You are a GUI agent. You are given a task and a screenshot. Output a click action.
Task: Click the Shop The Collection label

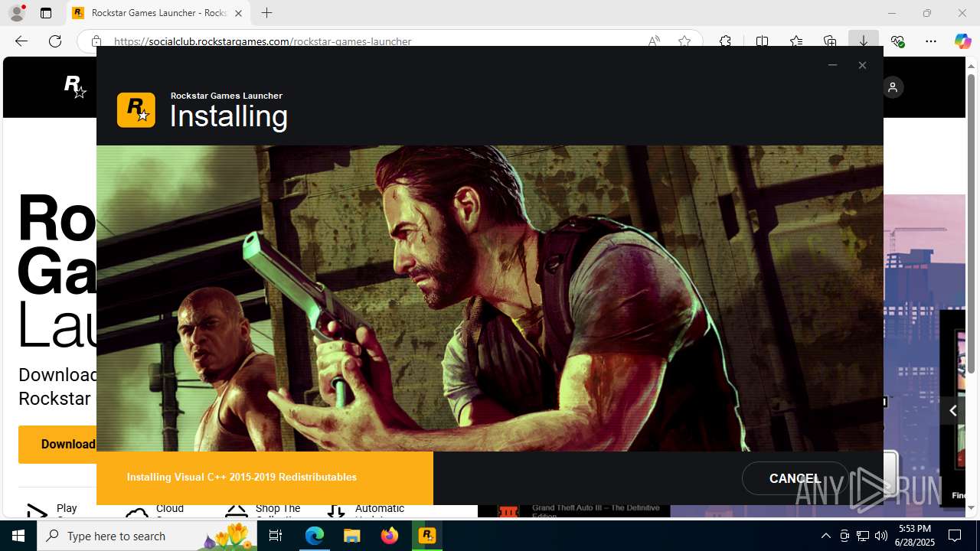278,511
